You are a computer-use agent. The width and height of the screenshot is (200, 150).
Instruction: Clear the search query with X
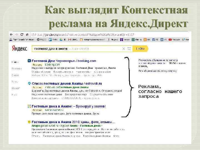[123, 49]
